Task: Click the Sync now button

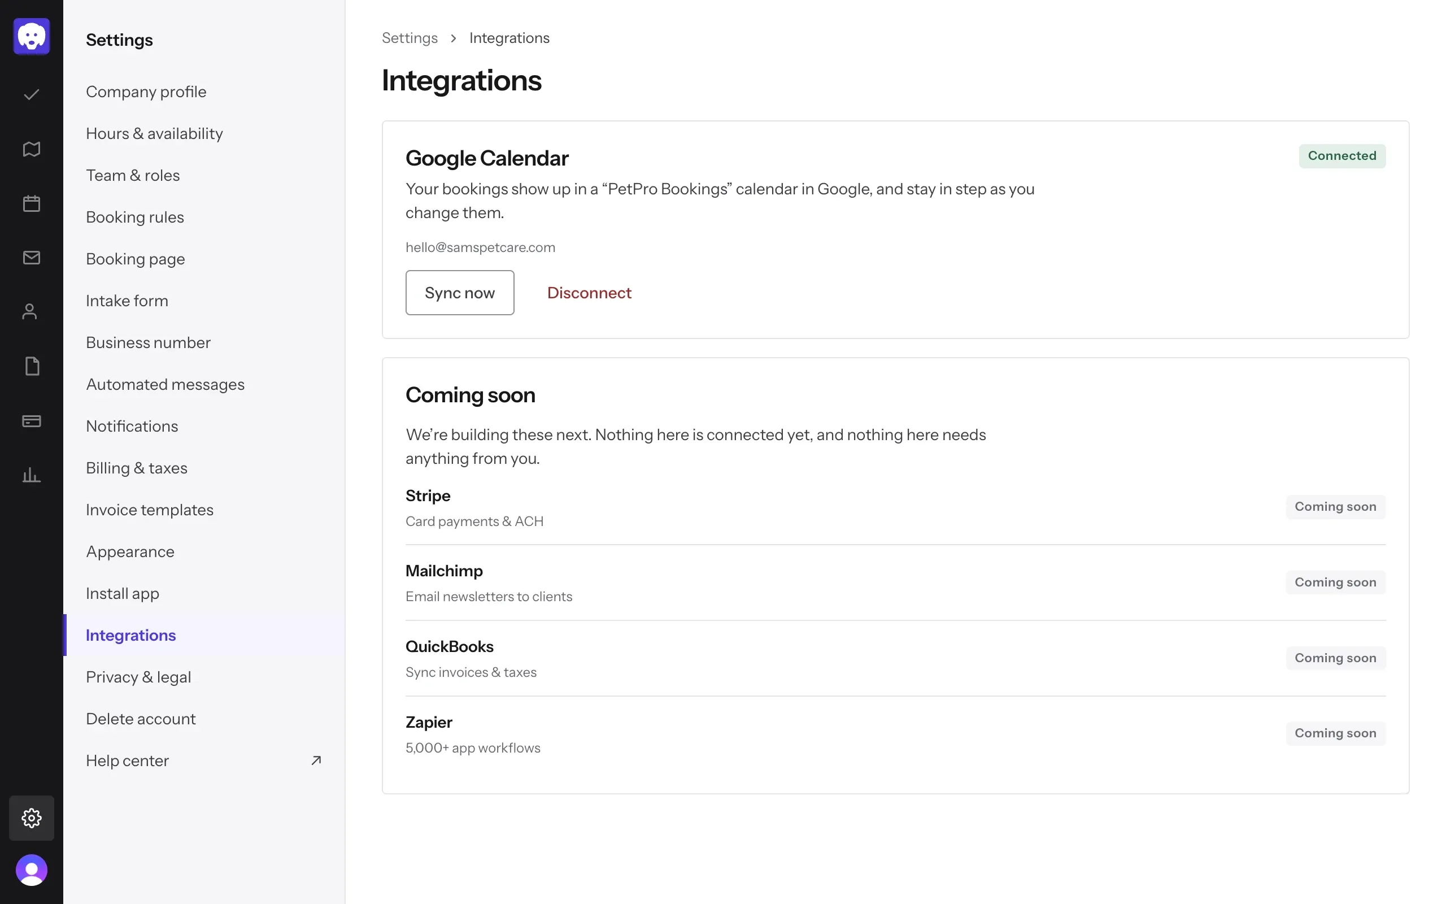Action: tap(459, 292)
